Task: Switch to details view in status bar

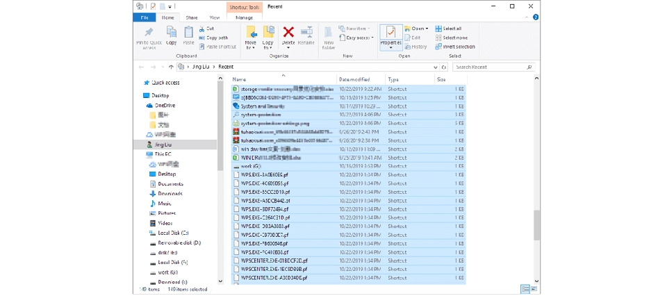Action: point(525,289)
